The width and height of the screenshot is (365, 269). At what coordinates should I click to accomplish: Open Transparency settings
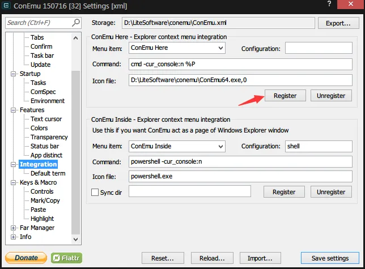49,137
